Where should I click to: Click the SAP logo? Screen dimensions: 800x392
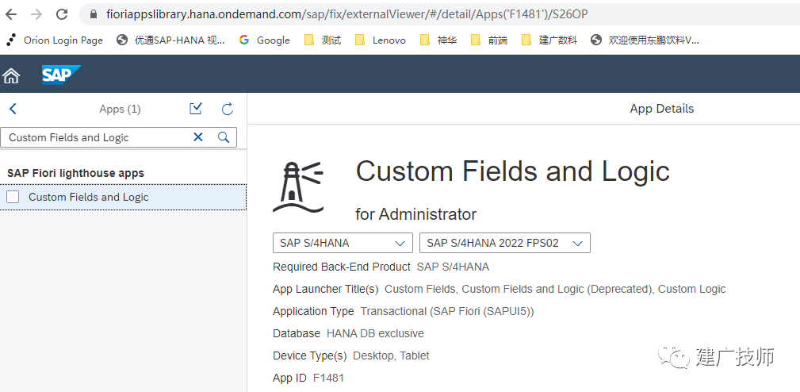click(61, 75)
